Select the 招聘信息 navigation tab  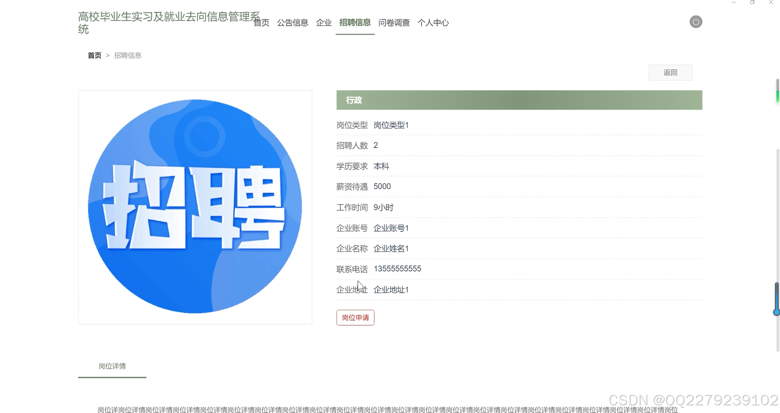354,22
